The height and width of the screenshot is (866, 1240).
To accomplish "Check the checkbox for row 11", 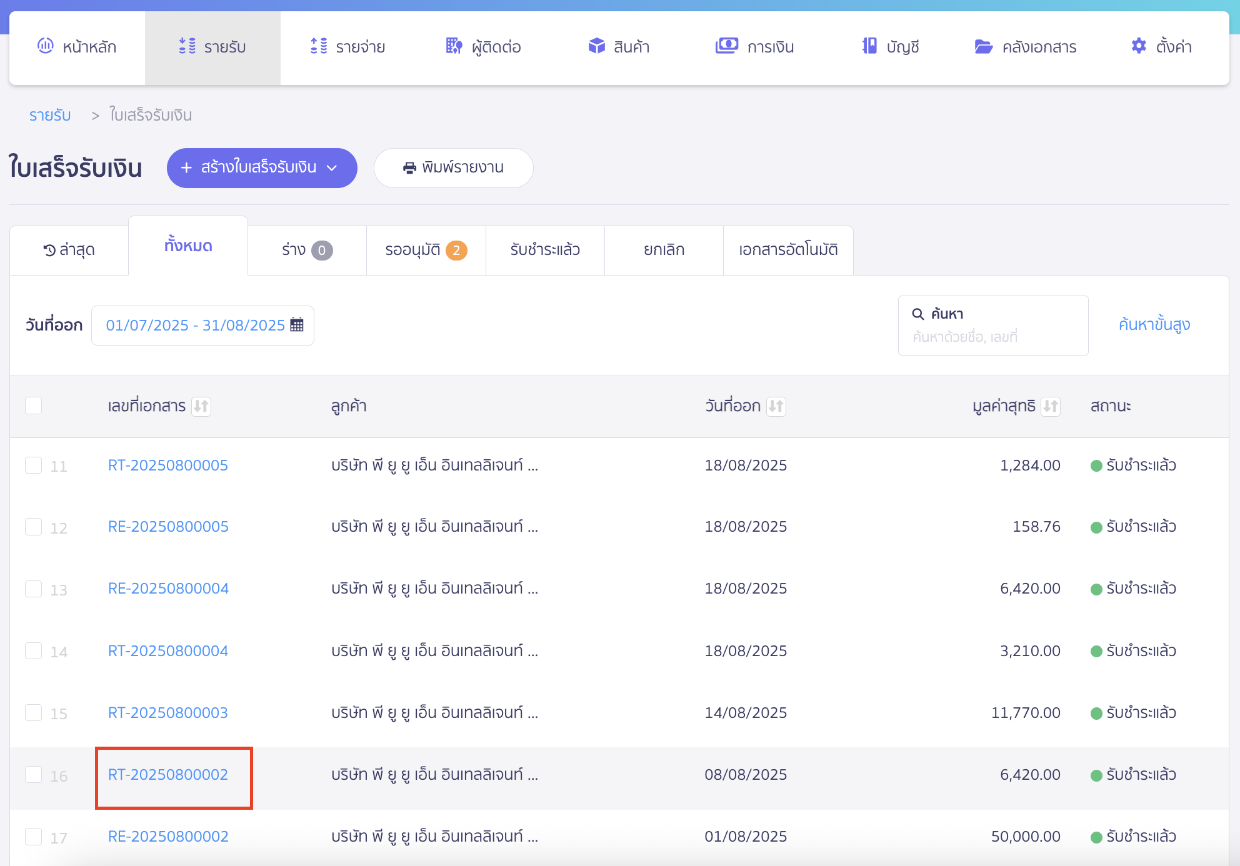I will (x=34, y=465).
